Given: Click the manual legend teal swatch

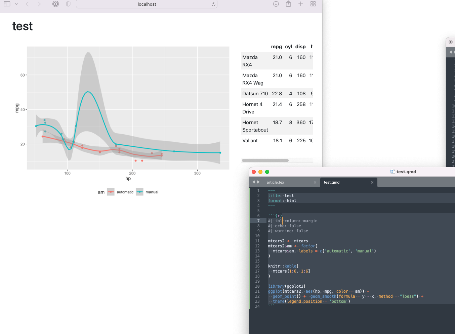Looking at the screenshot, I should click(x=140, y=192).
